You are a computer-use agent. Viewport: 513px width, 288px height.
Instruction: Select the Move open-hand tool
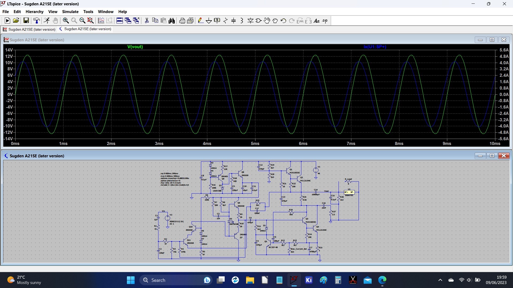(267, 21)
